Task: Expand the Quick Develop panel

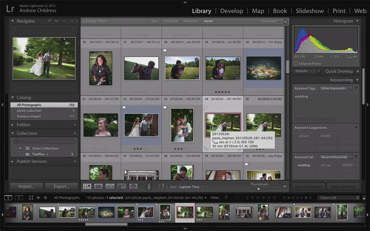Action: [x=357, y=71]
